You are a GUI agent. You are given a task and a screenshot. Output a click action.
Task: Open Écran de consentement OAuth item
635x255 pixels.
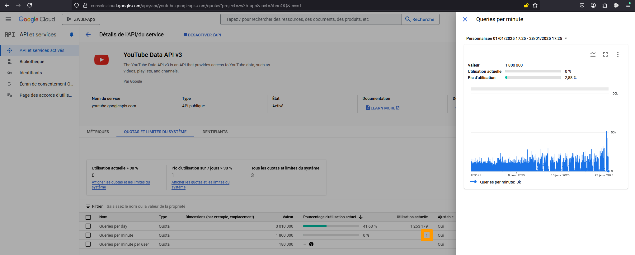[x=40, y=84]
